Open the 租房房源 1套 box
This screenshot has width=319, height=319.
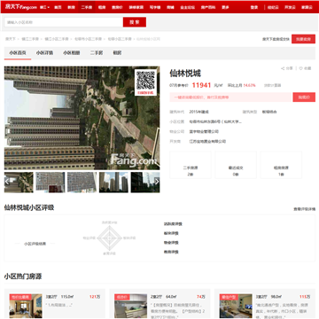281,165
